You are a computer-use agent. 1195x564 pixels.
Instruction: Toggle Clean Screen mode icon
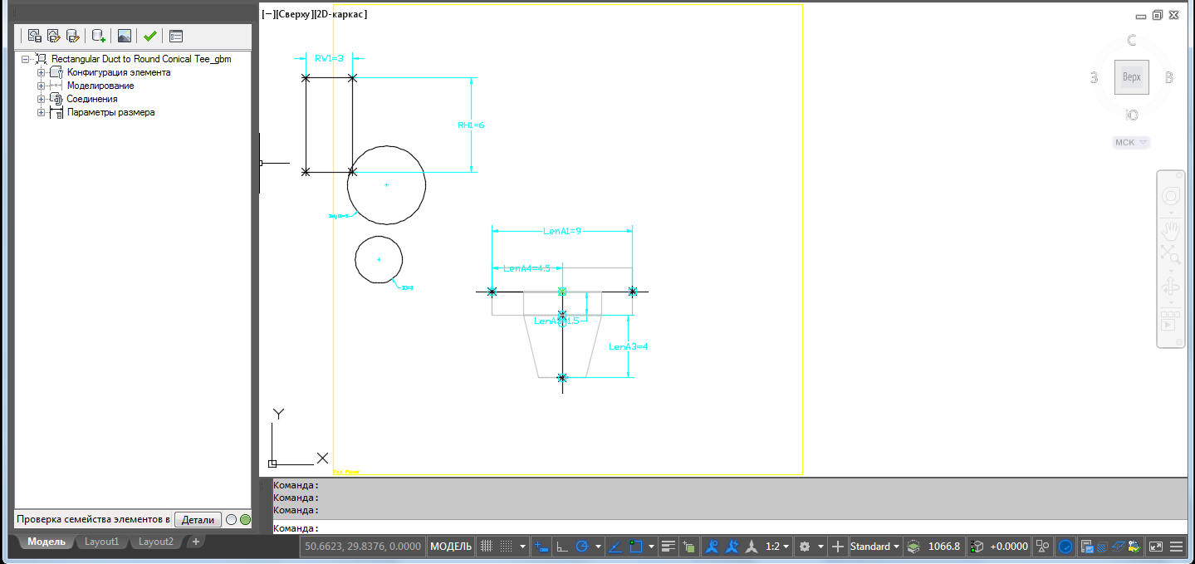click(1156, 547)
